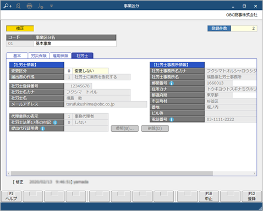Click the 社労士登録番号 field 12345678
Image resolution: width=263 pixels, height=211 pixels.
click(78, 86)
